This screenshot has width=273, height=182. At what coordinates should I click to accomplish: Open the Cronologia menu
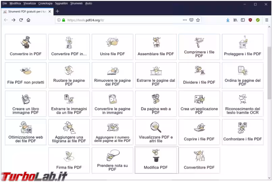[45, 3]
